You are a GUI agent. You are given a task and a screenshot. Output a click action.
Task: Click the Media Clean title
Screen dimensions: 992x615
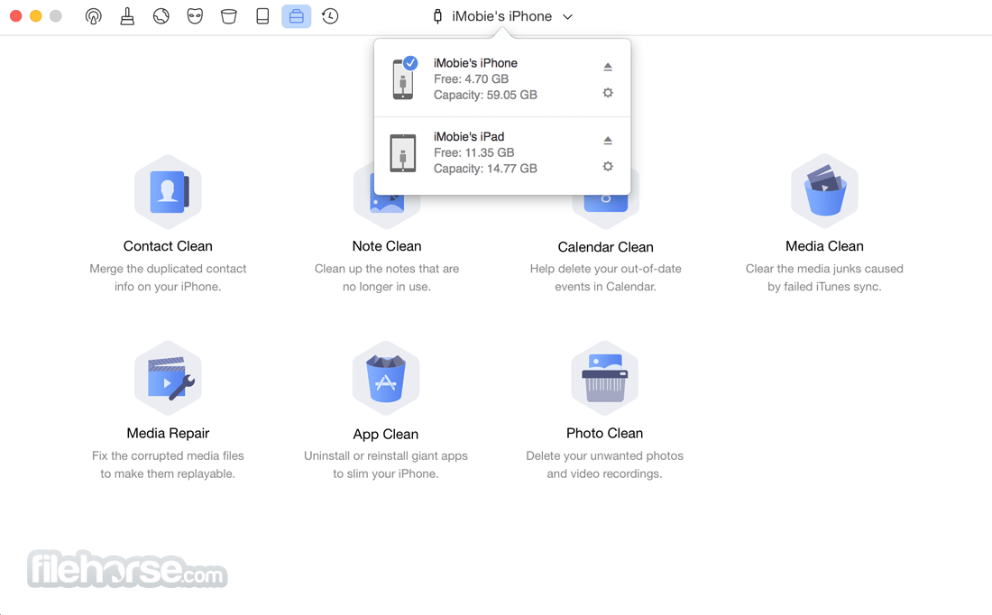tap(824, 246)
